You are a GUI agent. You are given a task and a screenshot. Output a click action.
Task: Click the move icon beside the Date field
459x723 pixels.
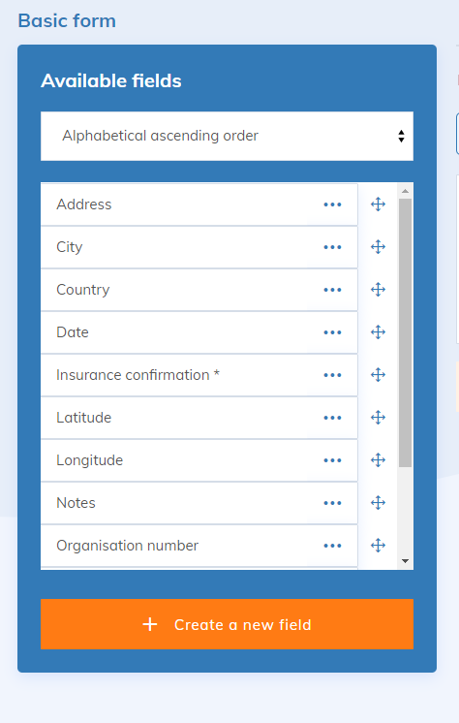point(378,332)
